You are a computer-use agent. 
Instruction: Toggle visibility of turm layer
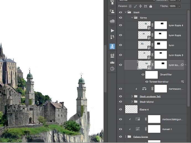121,45
